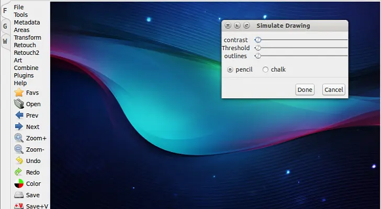Image resolution: width=381 pixels, height=209 pixels.
Task: Click the Simulate Drawing title bar text
Action: (283, 26)
